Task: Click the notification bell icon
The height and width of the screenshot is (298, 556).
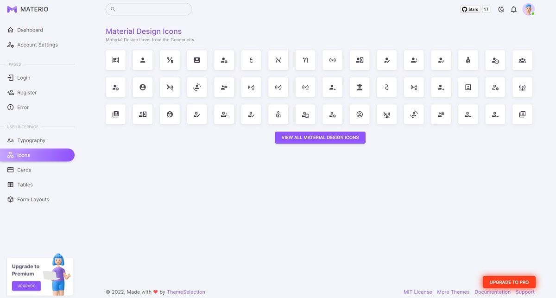Action: (x=514, y=9)
